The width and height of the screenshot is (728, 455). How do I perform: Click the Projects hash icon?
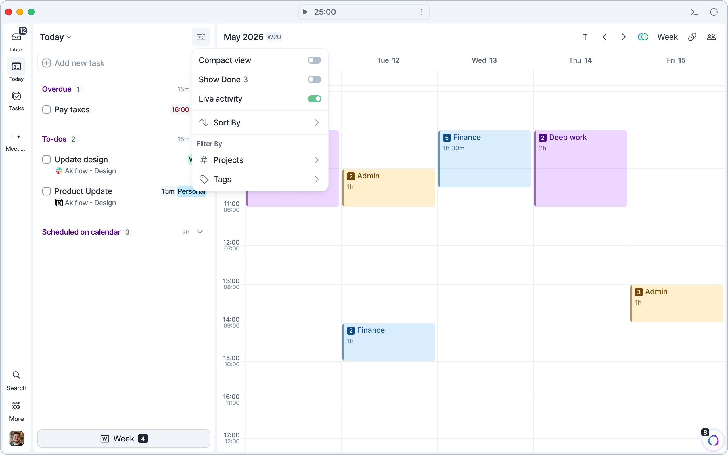(204, 160)
